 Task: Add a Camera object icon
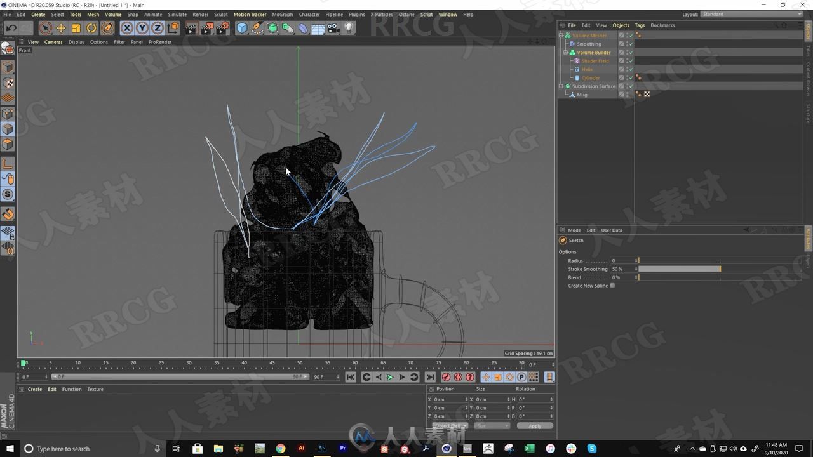(x=333, y=28)
